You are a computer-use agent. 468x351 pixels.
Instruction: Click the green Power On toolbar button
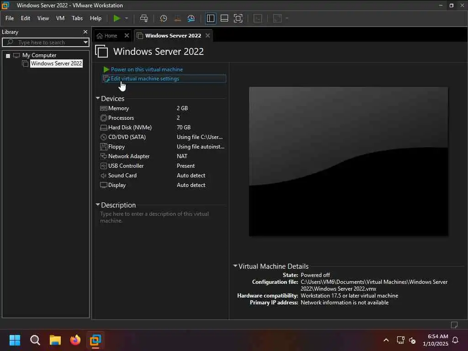117,18
